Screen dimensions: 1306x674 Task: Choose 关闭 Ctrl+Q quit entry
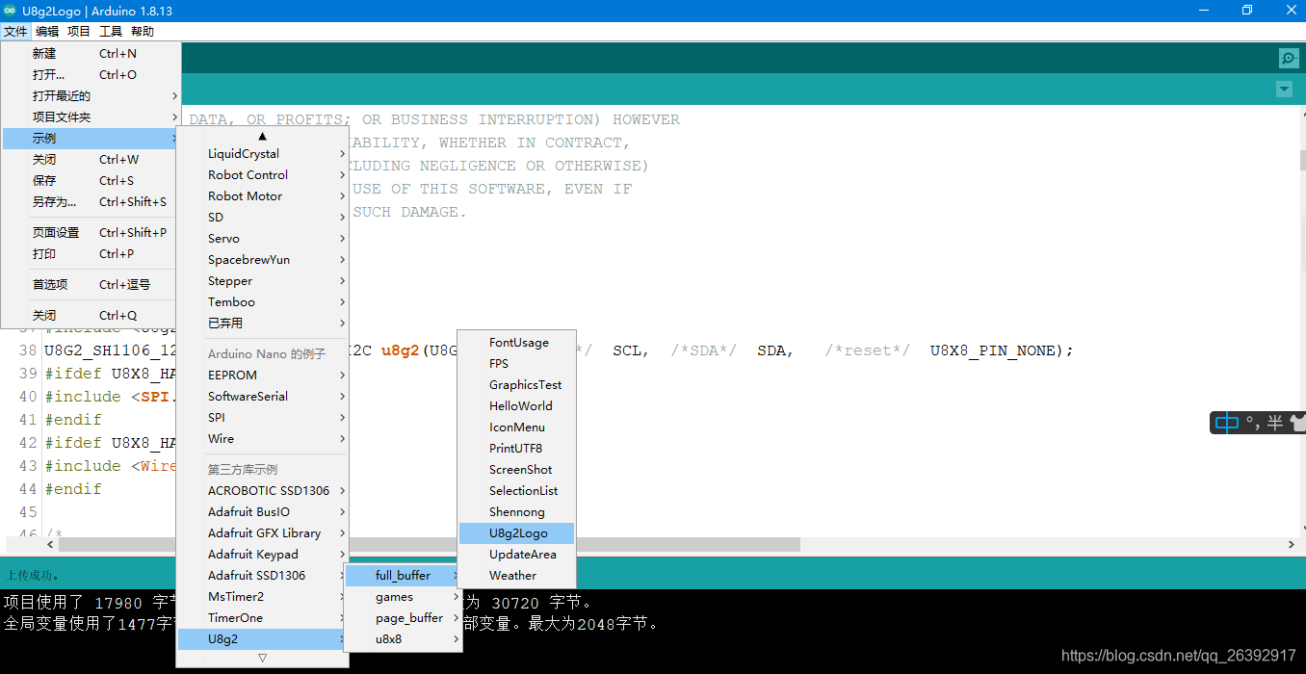click(91, 316)
